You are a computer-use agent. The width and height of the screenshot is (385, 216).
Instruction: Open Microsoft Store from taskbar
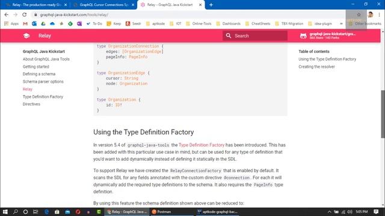coord(57,212)
